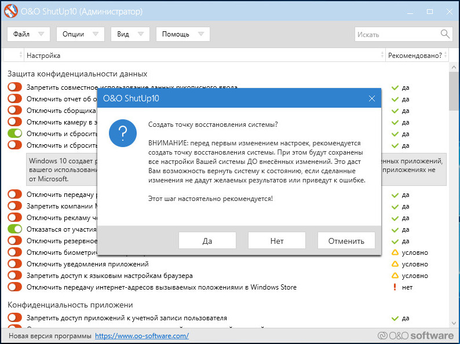Toggle handwriting data sharing ban switch
The height and width of the screenshot is (344, 460).
coord(15,87)
